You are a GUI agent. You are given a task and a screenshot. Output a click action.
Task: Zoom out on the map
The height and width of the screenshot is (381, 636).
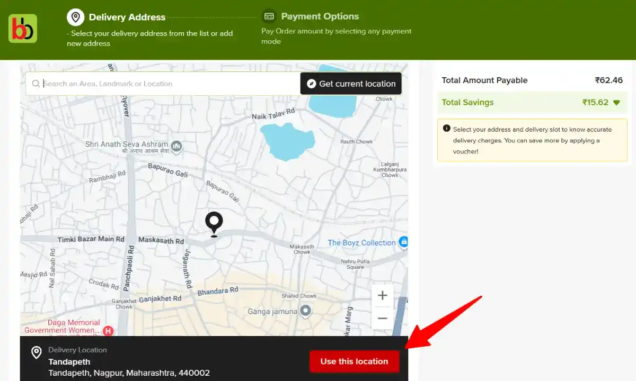[x=383, y=319]
